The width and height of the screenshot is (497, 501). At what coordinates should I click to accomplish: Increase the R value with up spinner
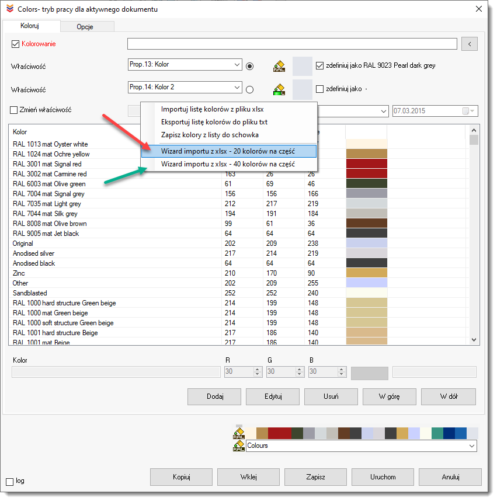click(258, 369)
